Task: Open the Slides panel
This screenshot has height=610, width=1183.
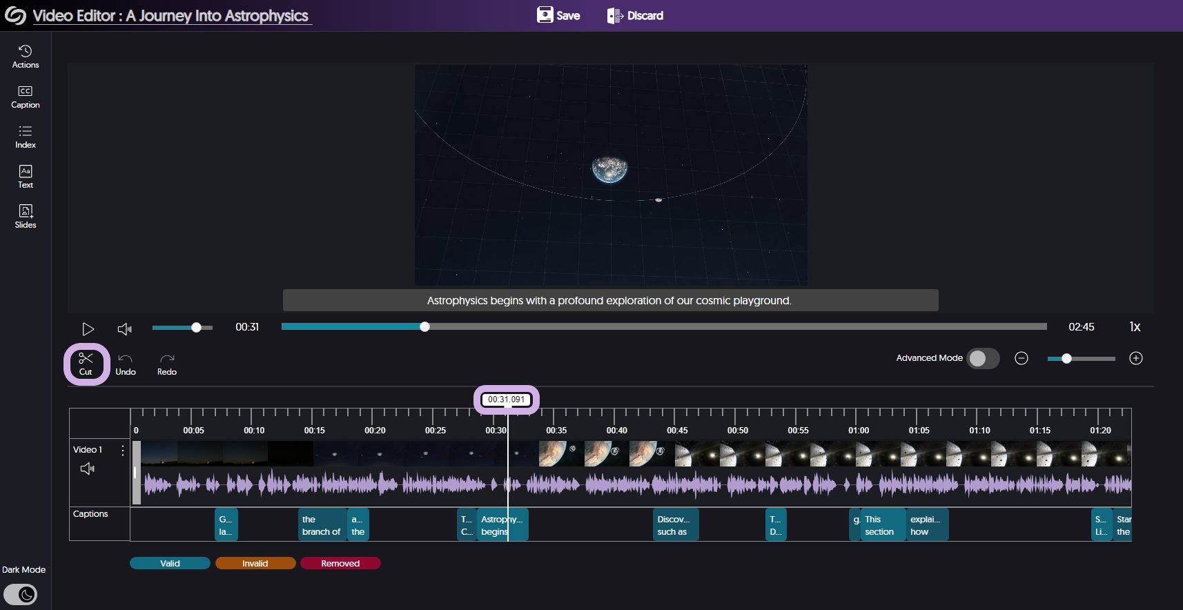Action: click(x=26, y=217)
